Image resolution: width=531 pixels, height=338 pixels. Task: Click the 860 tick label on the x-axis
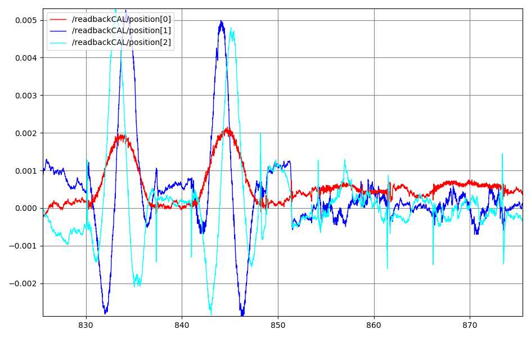(x=374, y=325)
